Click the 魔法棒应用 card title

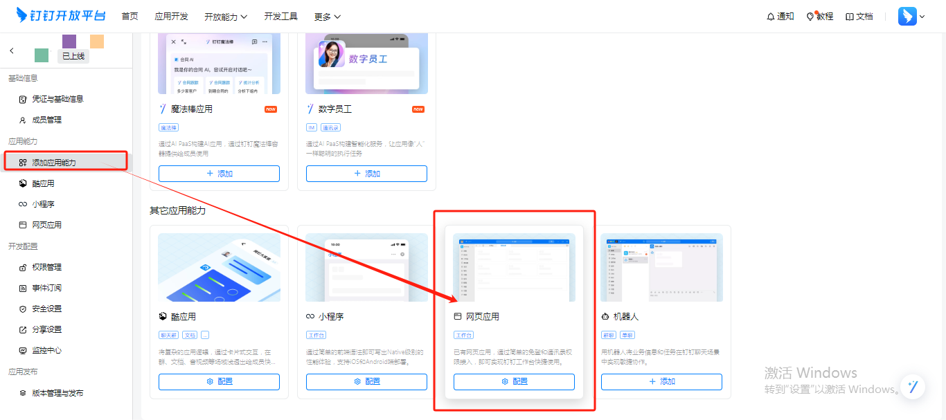(192, 109)
